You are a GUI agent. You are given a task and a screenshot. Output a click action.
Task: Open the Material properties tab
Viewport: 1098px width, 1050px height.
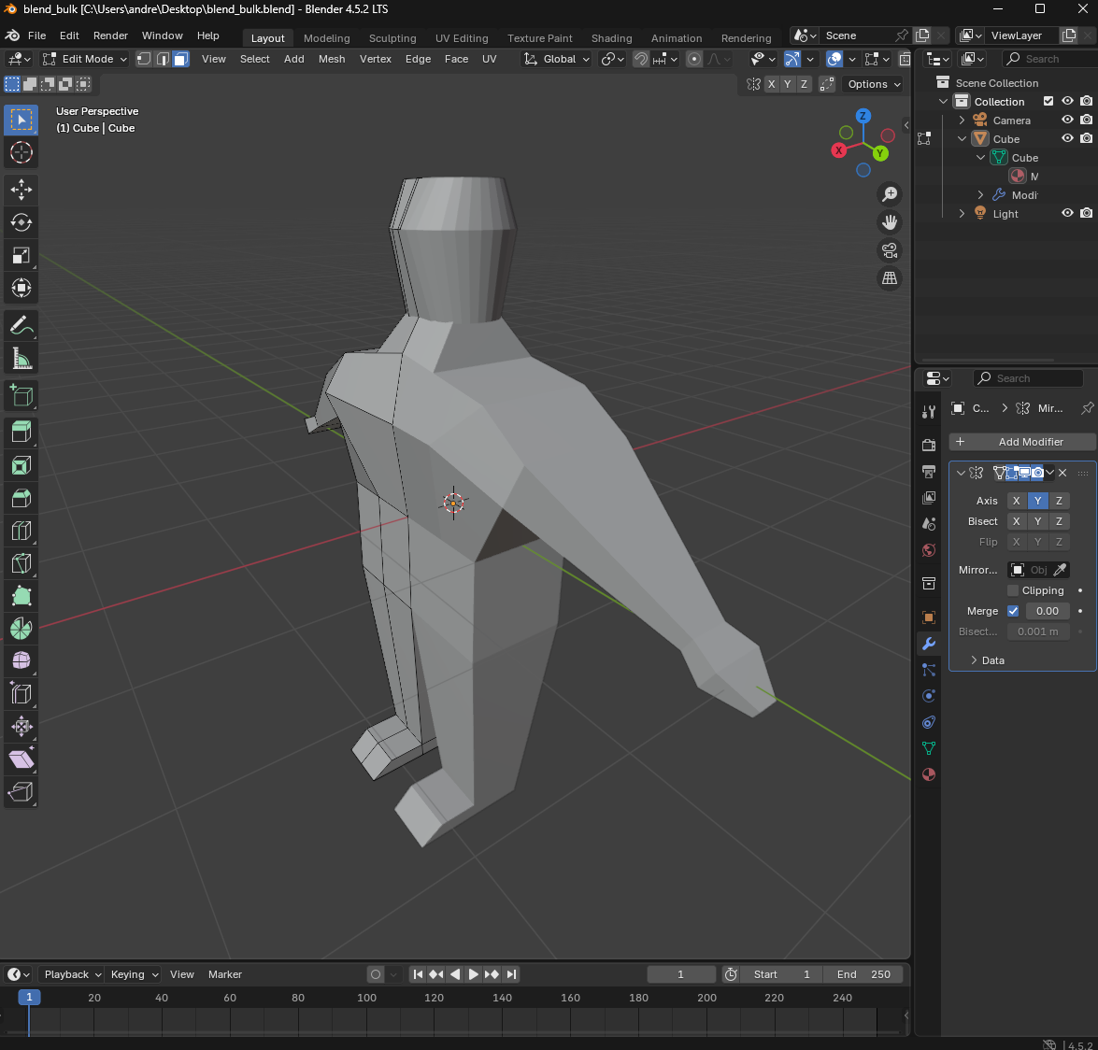coord(929,774)
